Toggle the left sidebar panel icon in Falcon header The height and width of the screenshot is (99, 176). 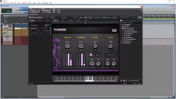(96, 18)
